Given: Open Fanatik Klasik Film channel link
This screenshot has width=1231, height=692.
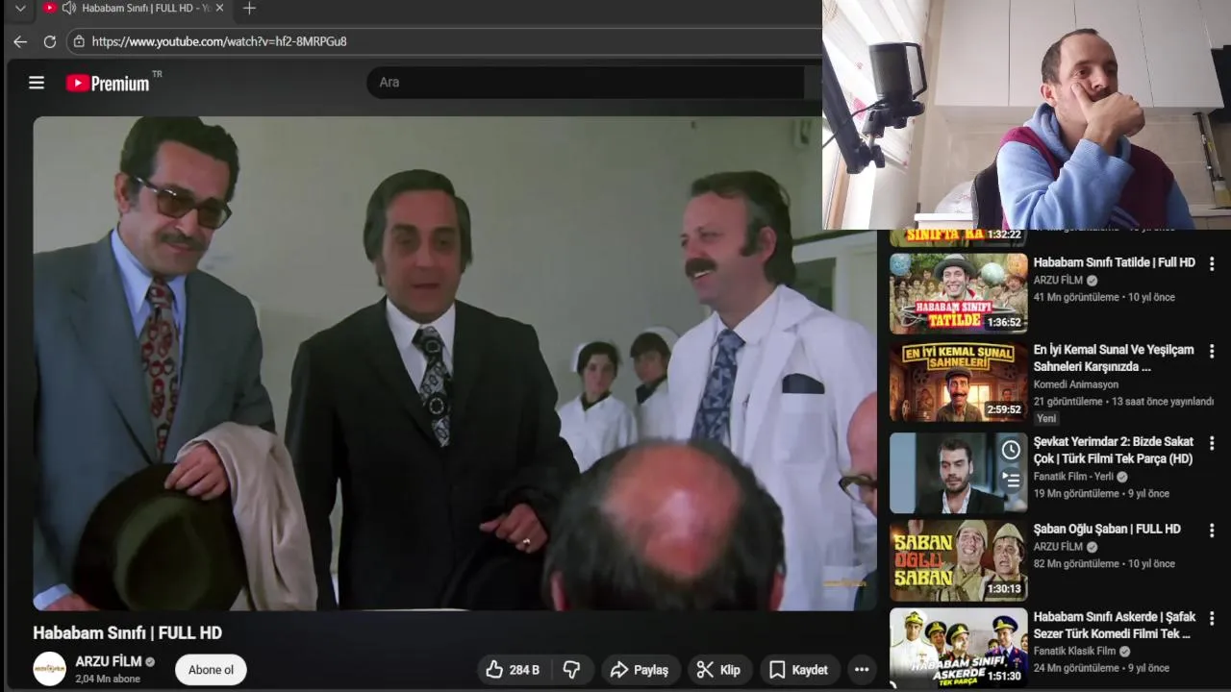Looking at the screenshot, I should [x=1074, y=651].
